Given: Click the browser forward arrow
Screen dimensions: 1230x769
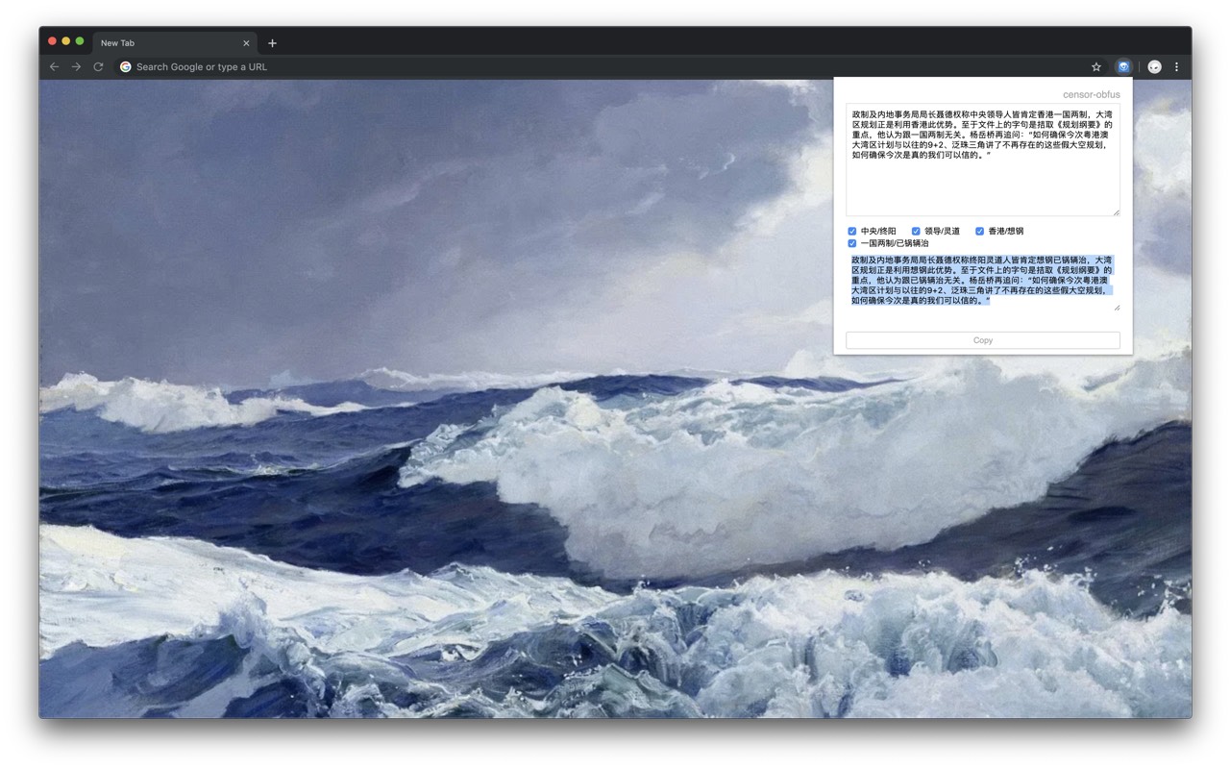Looking at the screenshot, I should point(76,67).
